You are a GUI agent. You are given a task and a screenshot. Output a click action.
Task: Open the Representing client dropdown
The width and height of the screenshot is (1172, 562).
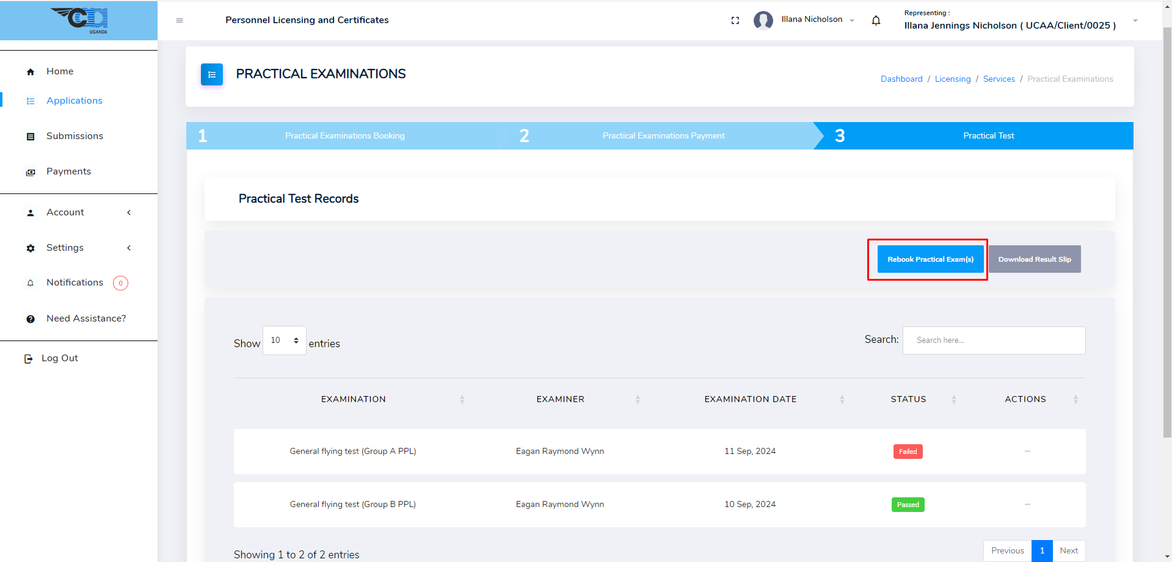(1135, 21)
